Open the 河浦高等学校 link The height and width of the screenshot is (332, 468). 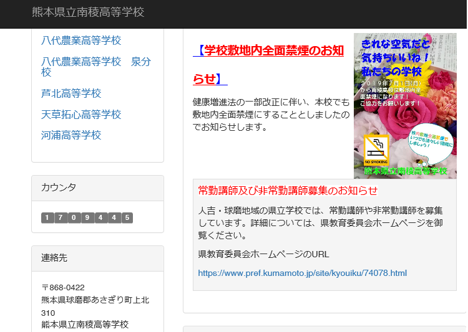tap(71, 135)
